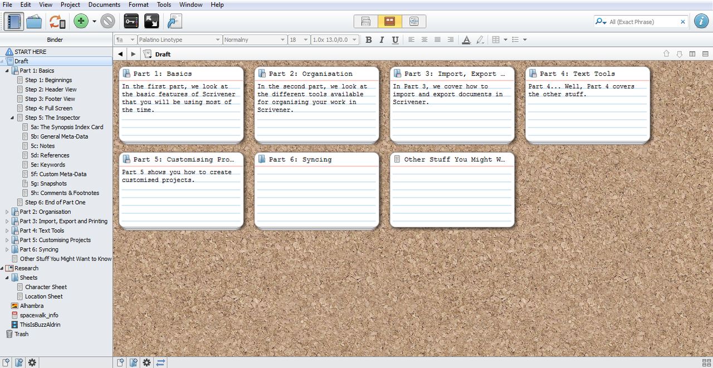Viewport: 713px width, 368px height.
Task: Switch to Corkboard view mode
Action: (390, 22)
